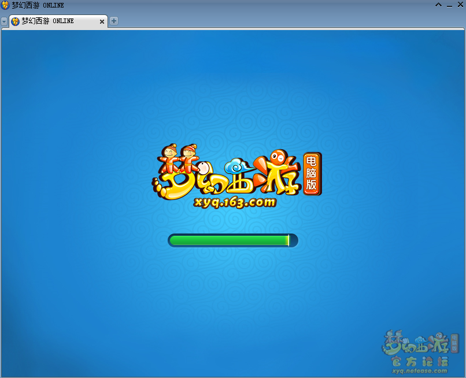Viewport: 466px width, 378px height.
Task: Click the 电脑版 badge beside the logo
Action: tap(312, 174)
